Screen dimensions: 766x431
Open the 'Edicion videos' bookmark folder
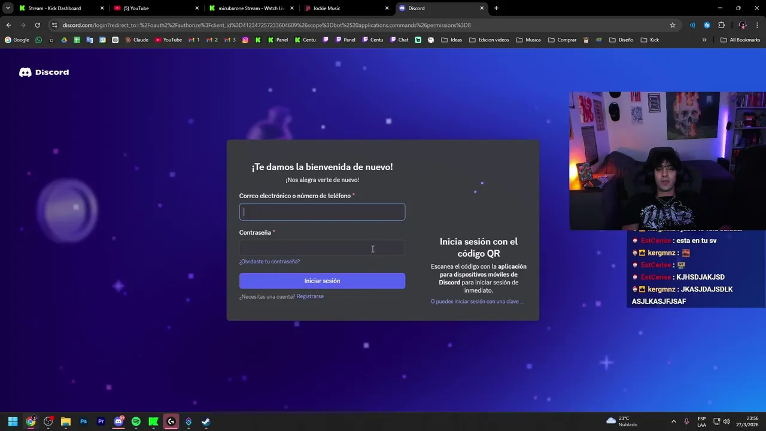tap(489, 40)
